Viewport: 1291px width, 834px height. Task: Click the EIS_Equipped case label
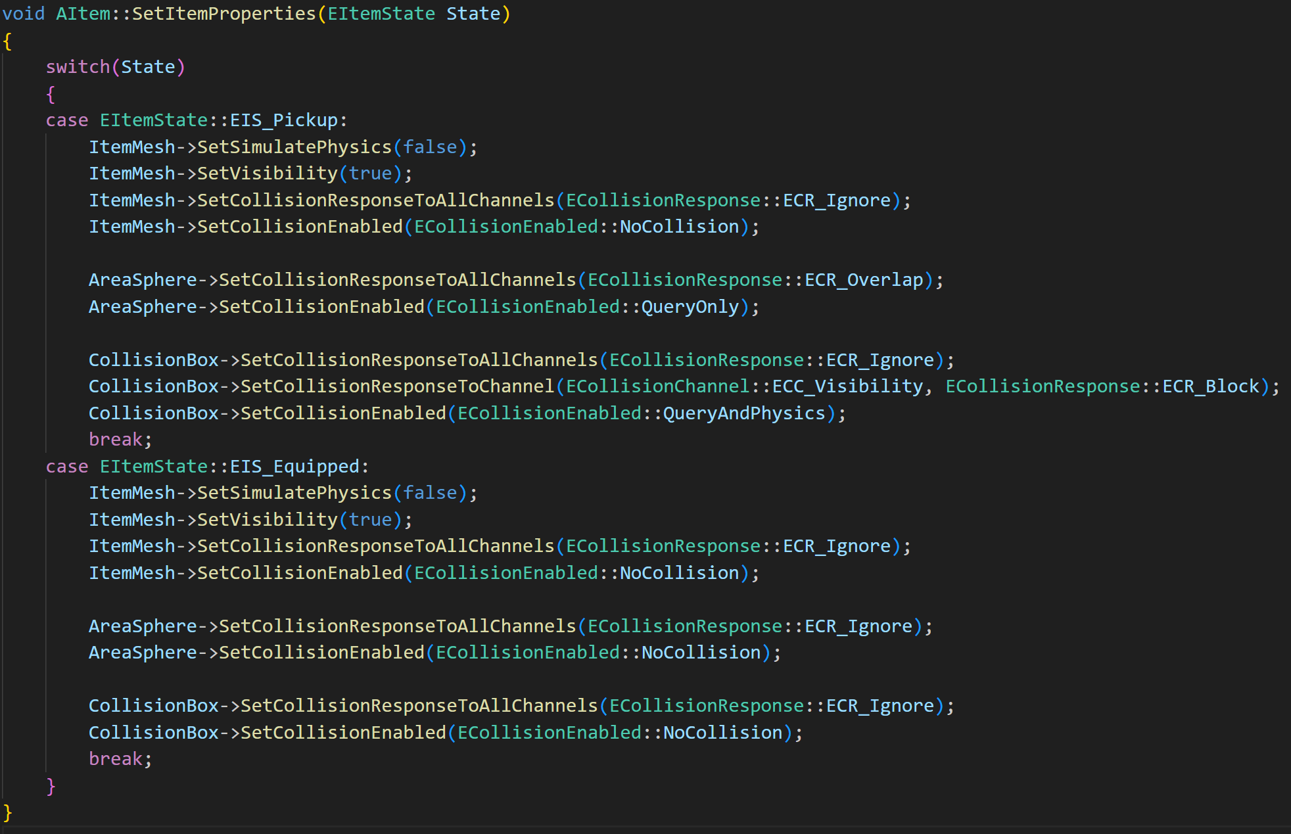tap(294, 467)
